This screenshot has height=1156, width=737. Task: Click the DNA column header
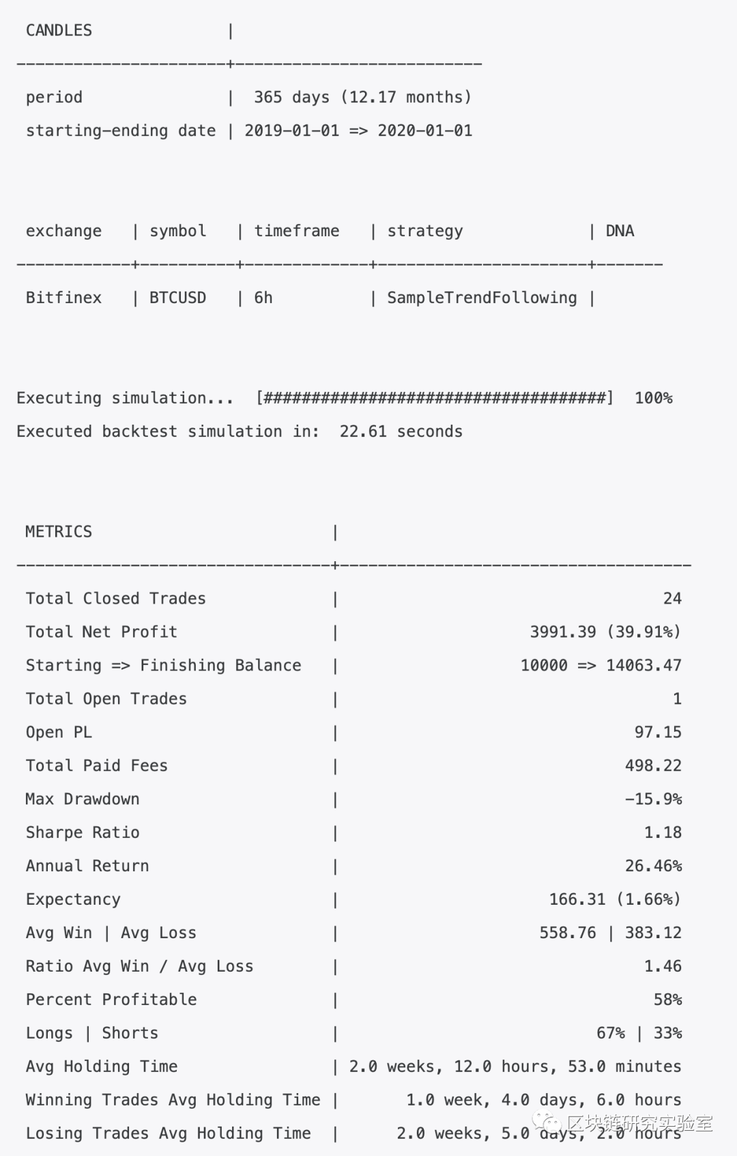point(620,231)
